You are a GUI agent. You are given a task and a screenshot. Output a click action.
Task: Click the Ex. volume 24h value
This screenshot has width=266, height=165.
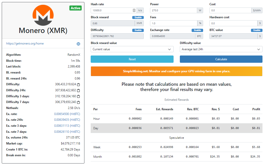pyautogui.click(x=73, y=137)
